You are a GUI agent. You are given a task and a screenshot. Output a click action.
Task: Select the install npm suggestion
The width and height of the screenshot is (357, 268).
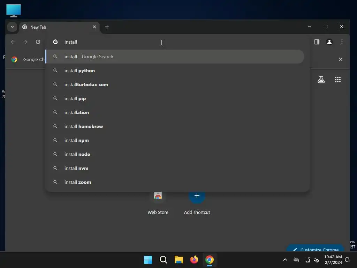click(x=175, y=140)
